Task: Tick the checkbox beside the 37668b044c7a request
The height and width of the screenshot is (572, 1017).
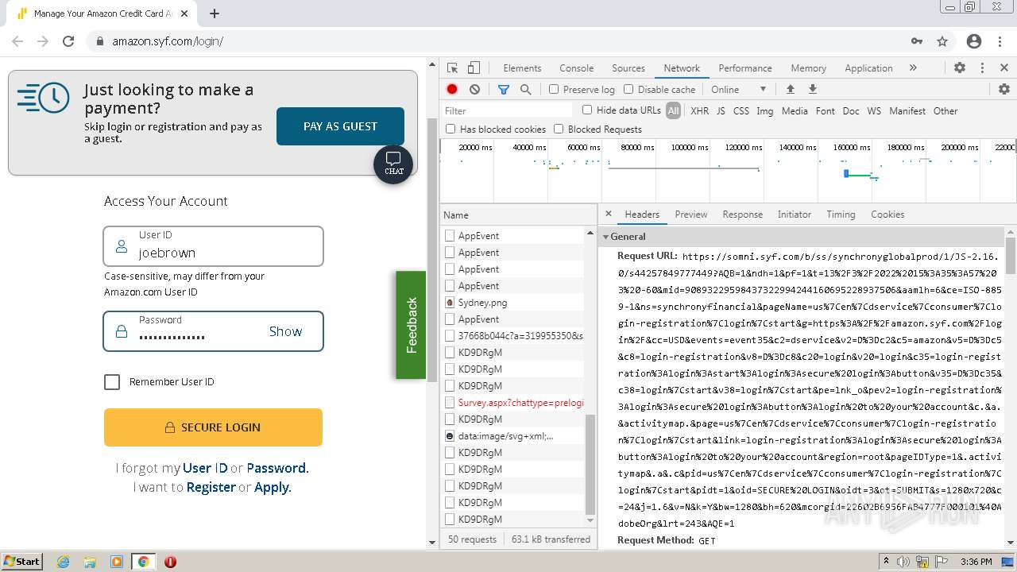Action: [x=450, y=336]
